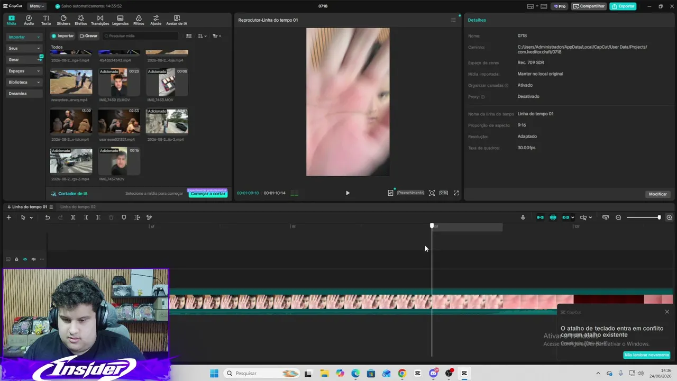Open the Ajuste tab
This screenshot has width=677, height=381.
click(155, 20)
